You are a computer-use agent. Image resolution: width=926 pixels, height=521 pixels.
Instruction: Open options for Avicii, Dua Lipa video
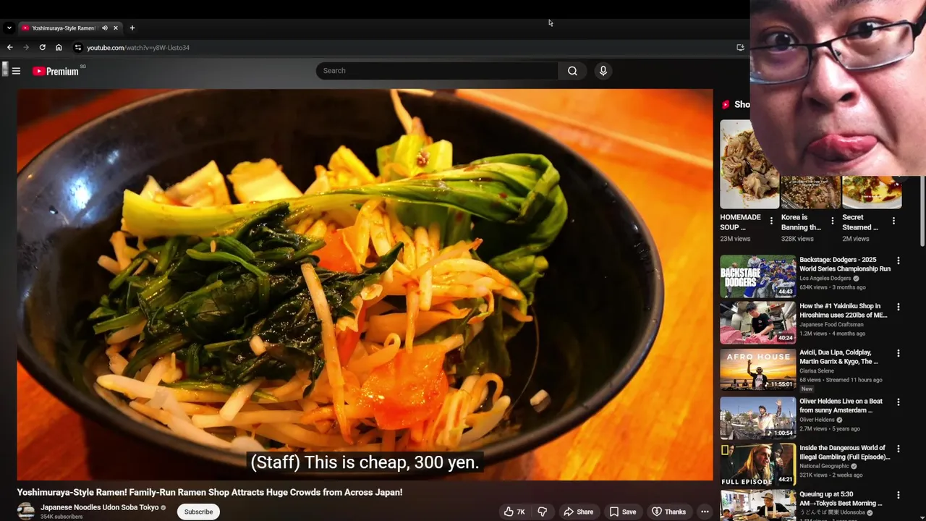[x=899, y=353]
